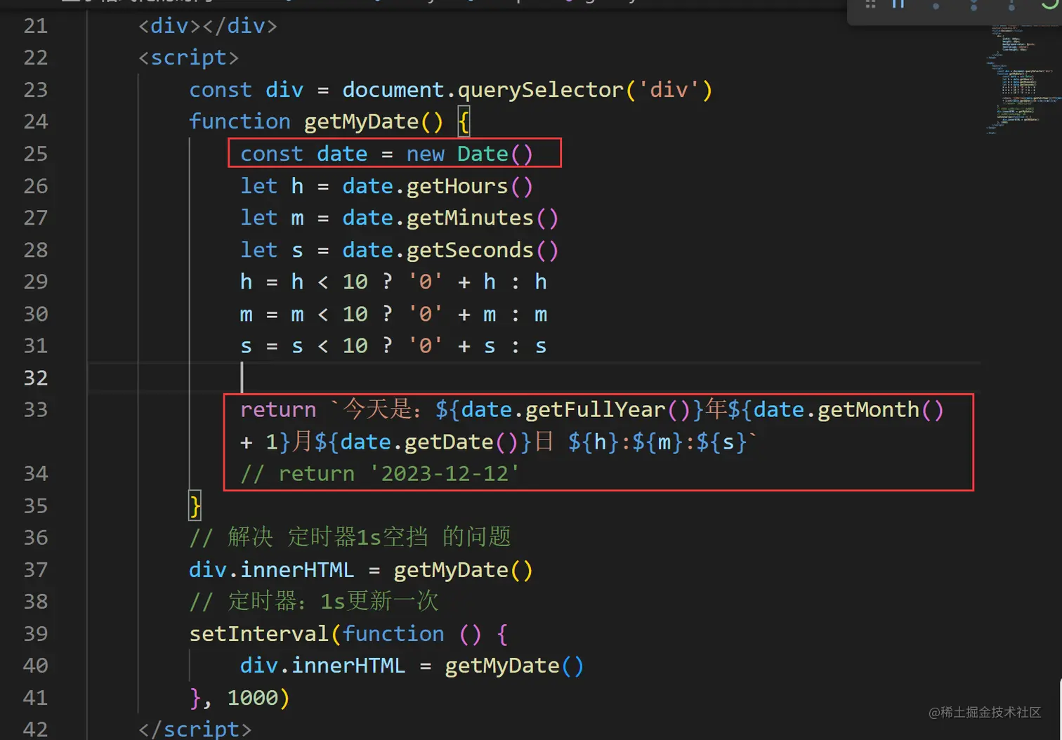Click the opening '<script>' tag on line 22
The height and width of the screenshot is (740, 1062).
point(188,58)
